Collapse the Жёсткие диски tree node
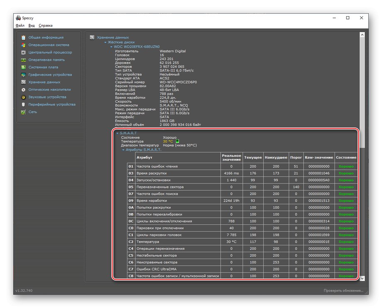 [105, 42]
